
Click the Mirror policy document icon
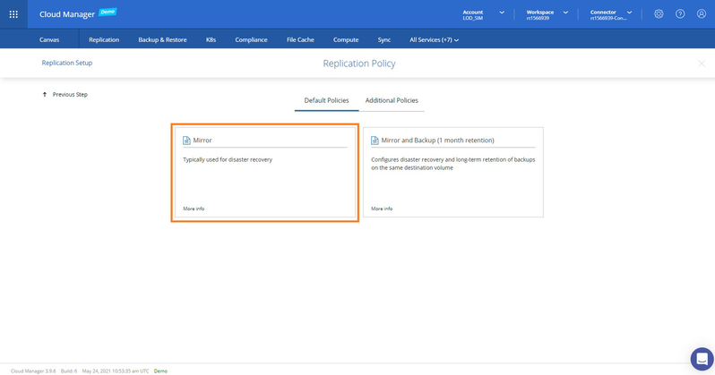point(186,141)
